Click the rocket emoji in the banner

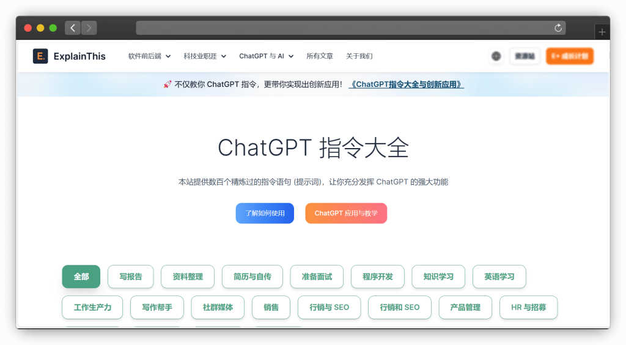point(168,84)
